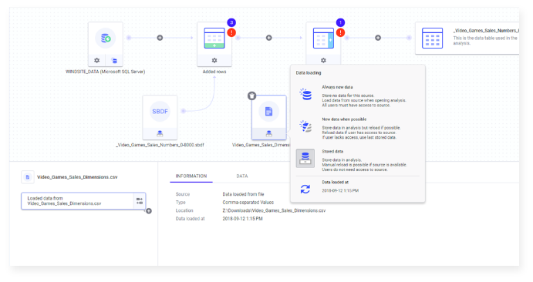Open stored data icon under SBDF node
533x282 pixels.
(160, 134)
